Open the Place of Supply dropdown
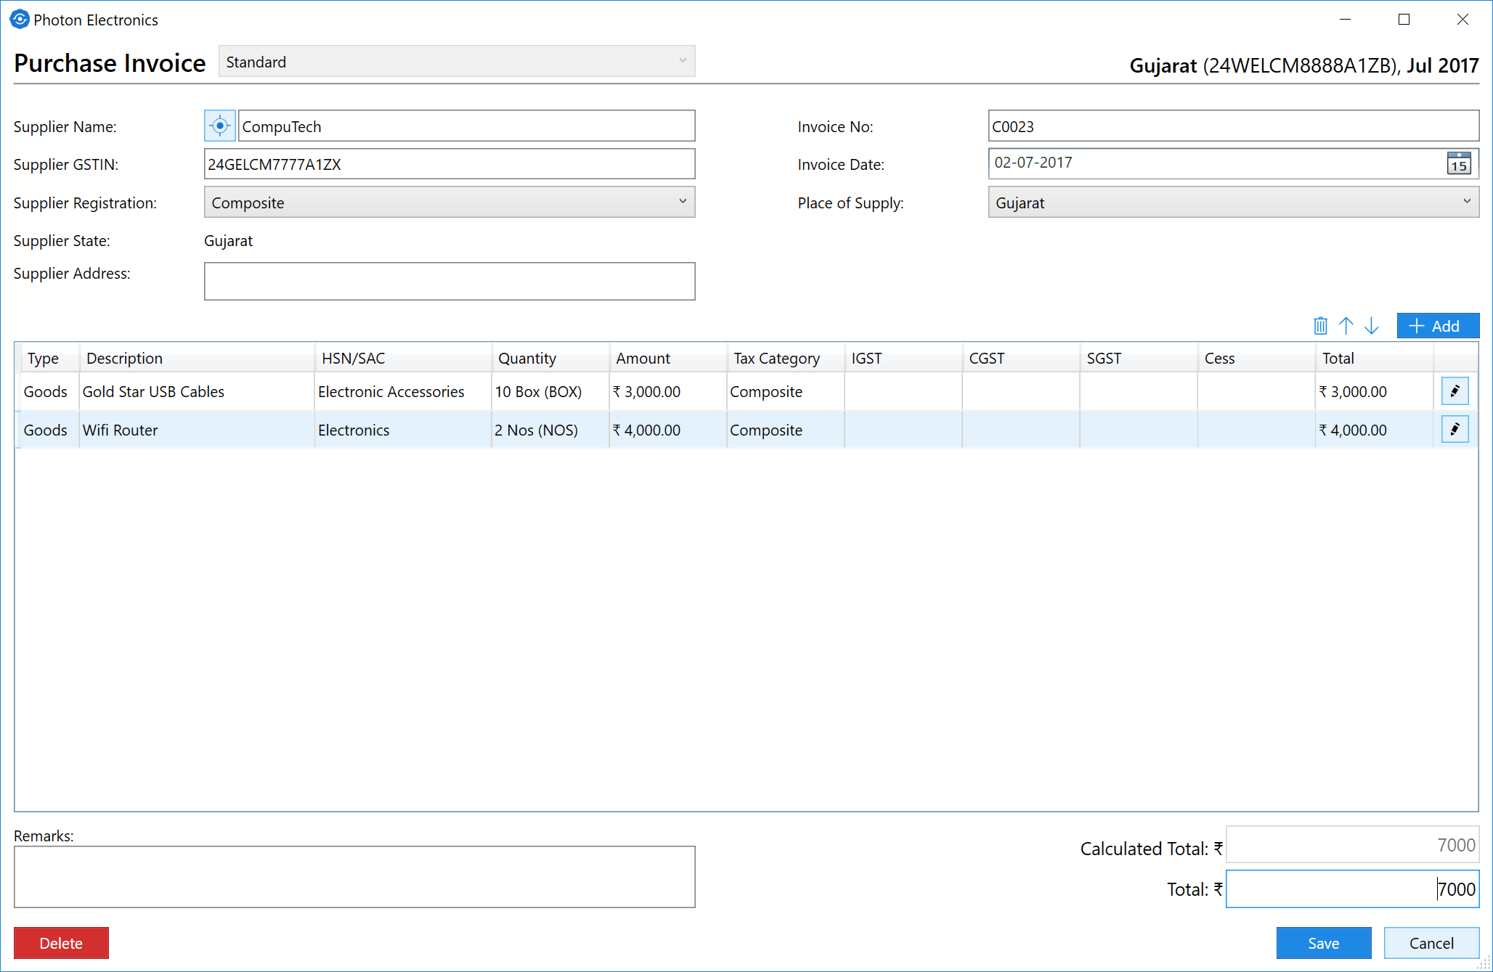This screenshot has width=1493, height=972. click(1466, 202)
